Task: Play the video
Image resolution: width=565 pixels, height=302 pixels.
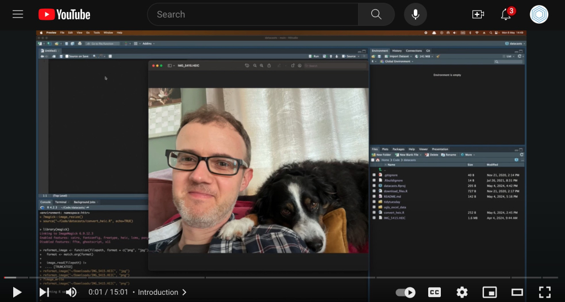Action: click(17, 292)
